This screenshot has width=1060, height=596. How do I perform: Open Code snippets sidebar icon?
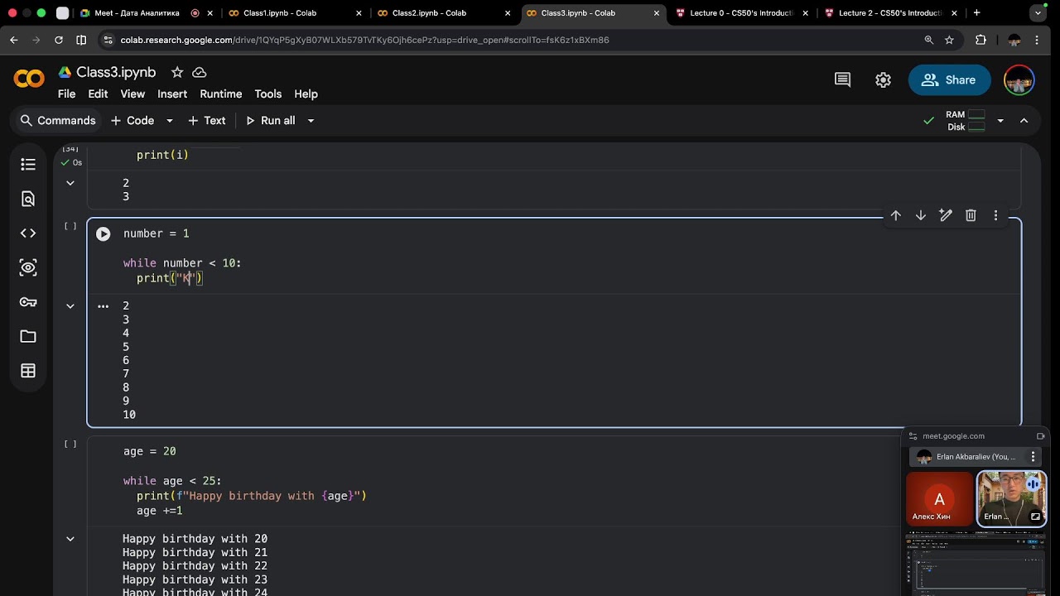[28, 233]
